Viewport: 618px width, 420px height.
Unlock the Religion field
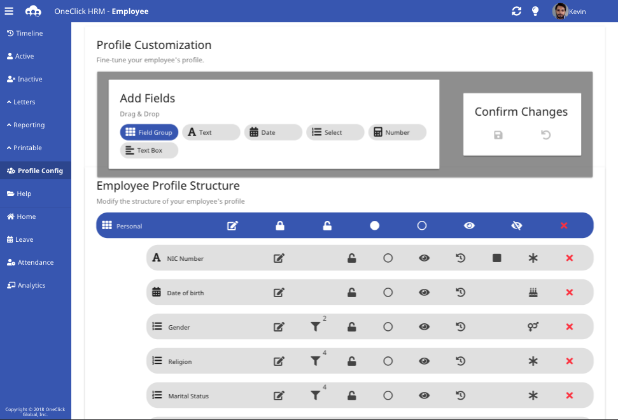[351, 361]
